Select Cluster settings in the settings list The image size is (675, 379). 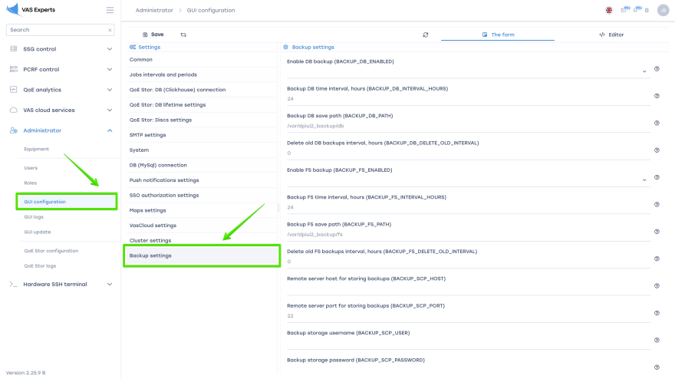click(x=150, y=240)
